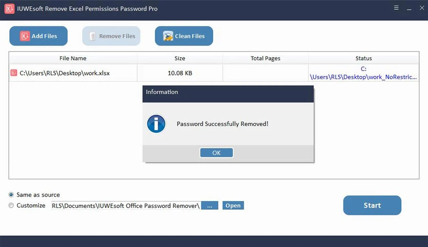Click the 10.08 KB size cell
Image resolution: width=428 pixels, height=247 pixels.
180,73
